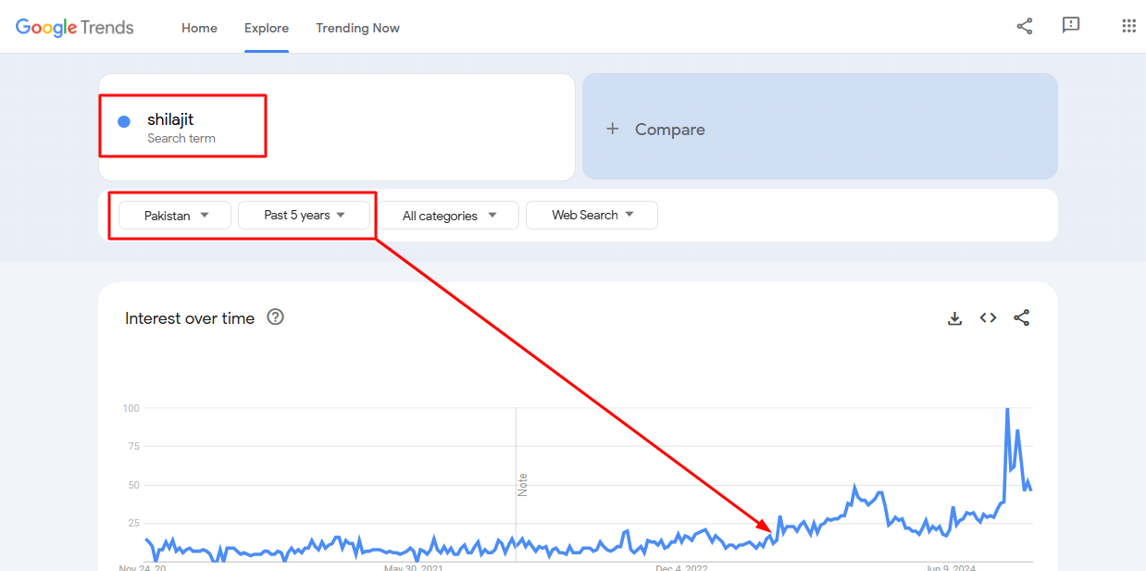Screen dimensions: 1146x571
Task: Click the blue shilajit color dot
Action: click(x=124, y=121)
